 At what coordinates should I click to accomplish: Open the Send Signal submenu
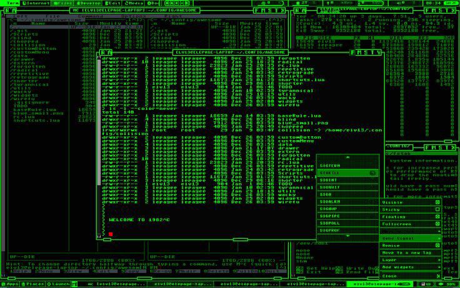click(x=411, y=238)
